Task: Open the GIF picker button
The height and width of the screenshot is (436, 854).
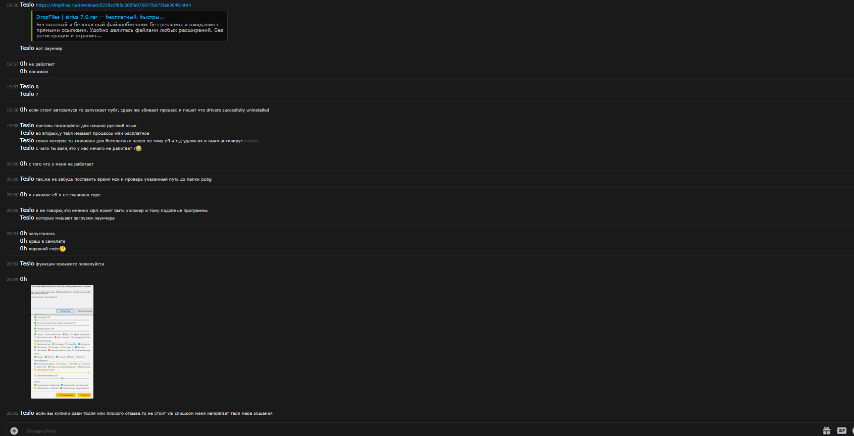Action: [841, 430]
